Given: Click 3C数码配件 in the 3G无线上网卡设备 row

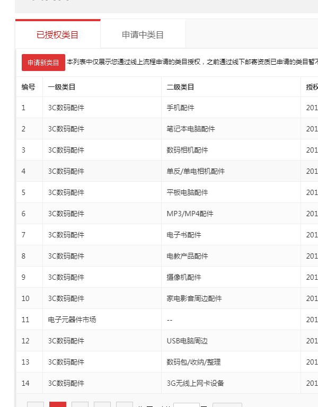Looking at the screenshot, I should tap(66, 383).
